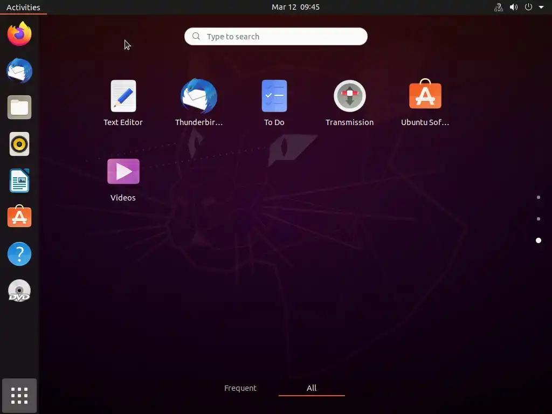
Task: Click the volume speaker icon in top bar
Action: [x=514, y=7]
